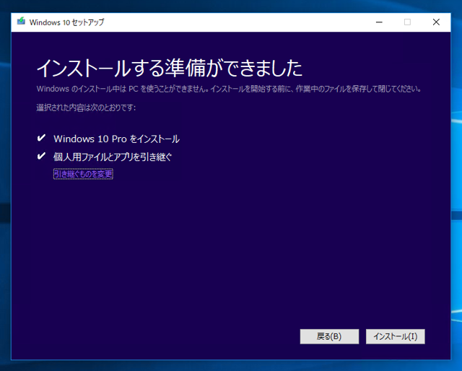Open the 引き継ぐものを変更 link
Viewport: 462px width, 371px height.
click(x=83, y=173)
